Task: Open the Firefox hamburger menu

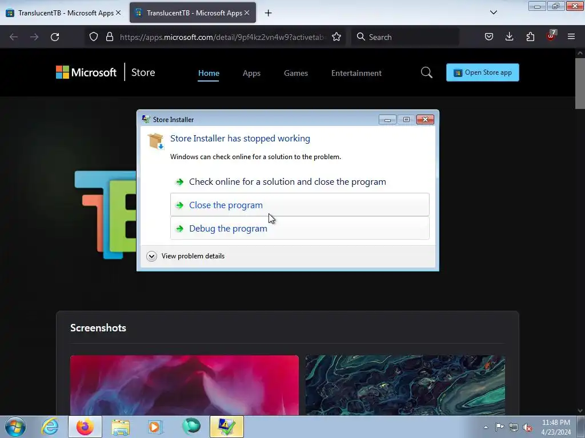Action: pos(571,36)
